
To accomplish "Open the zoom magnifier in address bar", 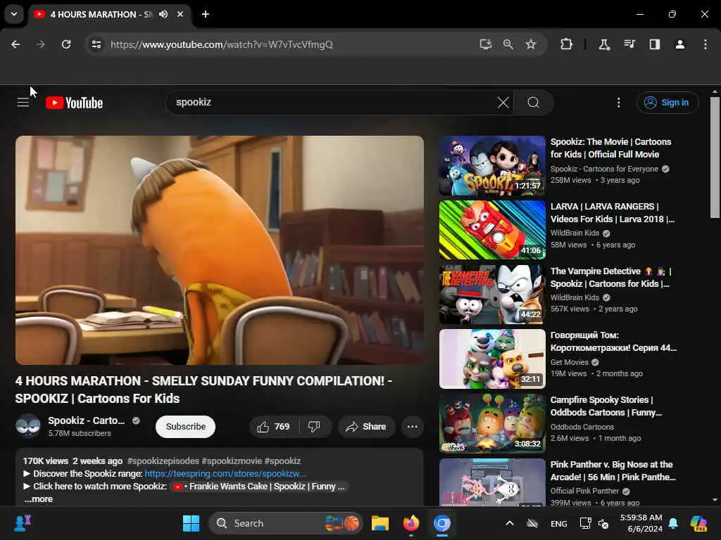I will click(508, 44).
